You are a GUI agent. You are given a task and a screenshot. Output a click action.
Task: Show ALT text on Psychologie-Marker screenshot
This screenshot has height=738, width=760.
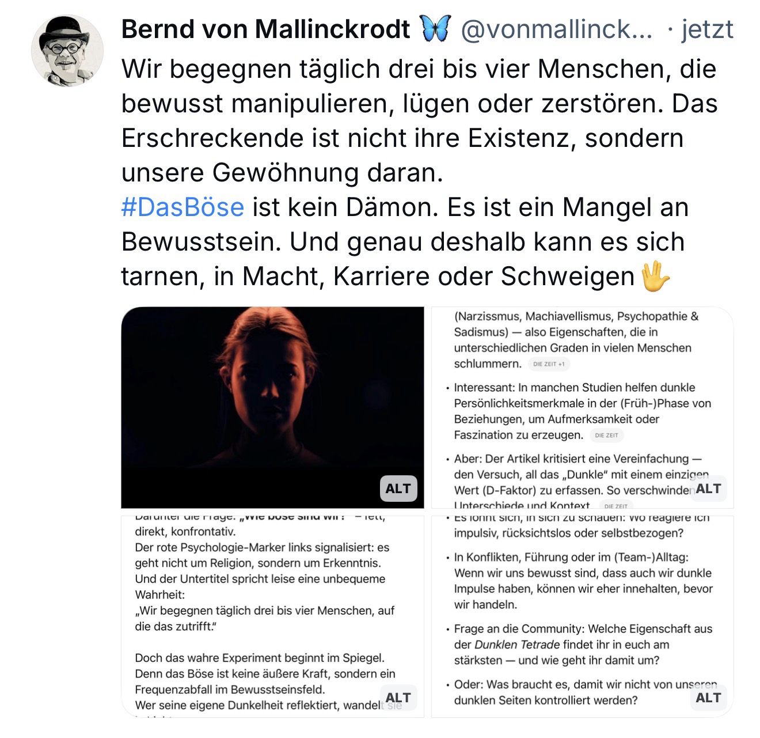(x=398, y=698)
